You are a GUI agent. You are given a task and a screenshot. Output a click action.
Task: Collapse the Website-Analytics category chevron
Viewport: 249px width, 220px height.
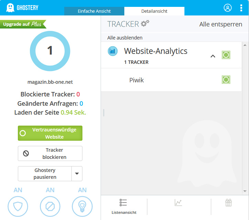213,56
